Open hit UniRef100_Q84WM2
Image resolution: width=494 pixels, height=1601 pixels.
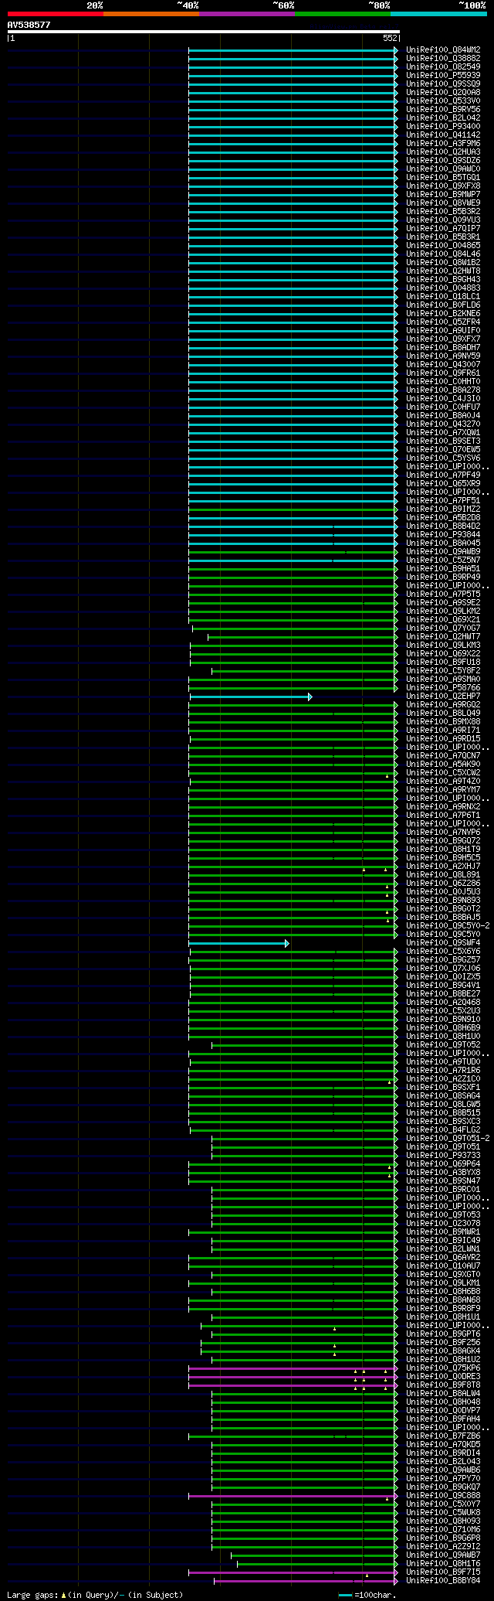click(x=443, y=50)
